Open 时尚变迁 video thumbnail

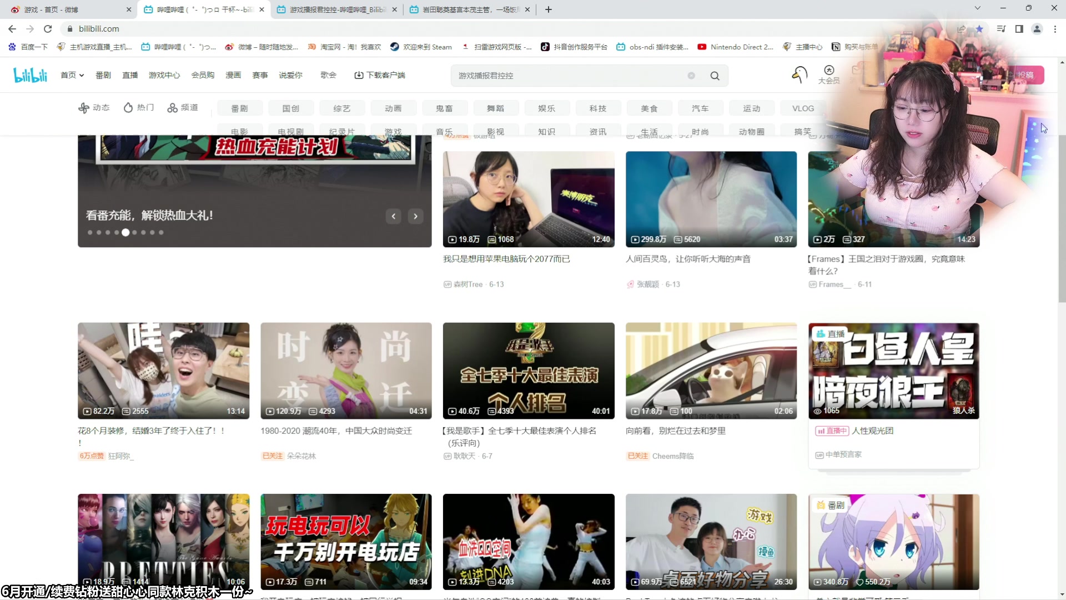[346, 371]
